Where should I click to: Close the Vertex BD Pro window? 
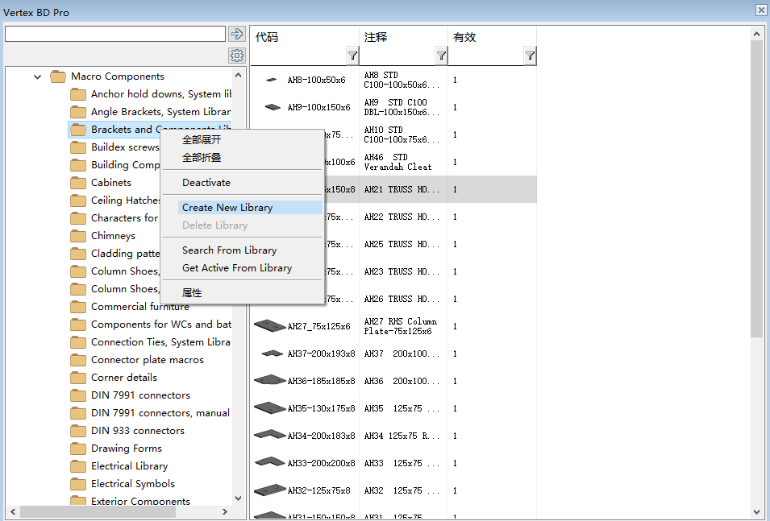[x=760, y=10]
